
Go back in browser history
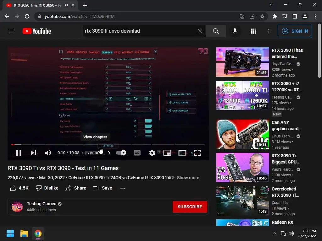[x=7, y=16]
